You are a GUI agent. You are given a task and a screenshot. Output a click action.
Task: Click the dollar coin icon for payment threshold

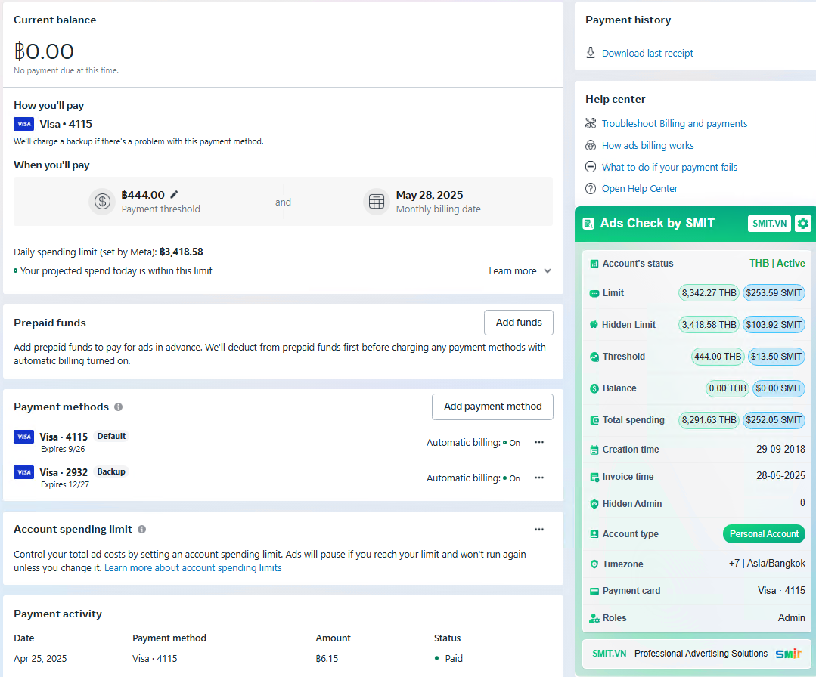click(x=102, y=201)
